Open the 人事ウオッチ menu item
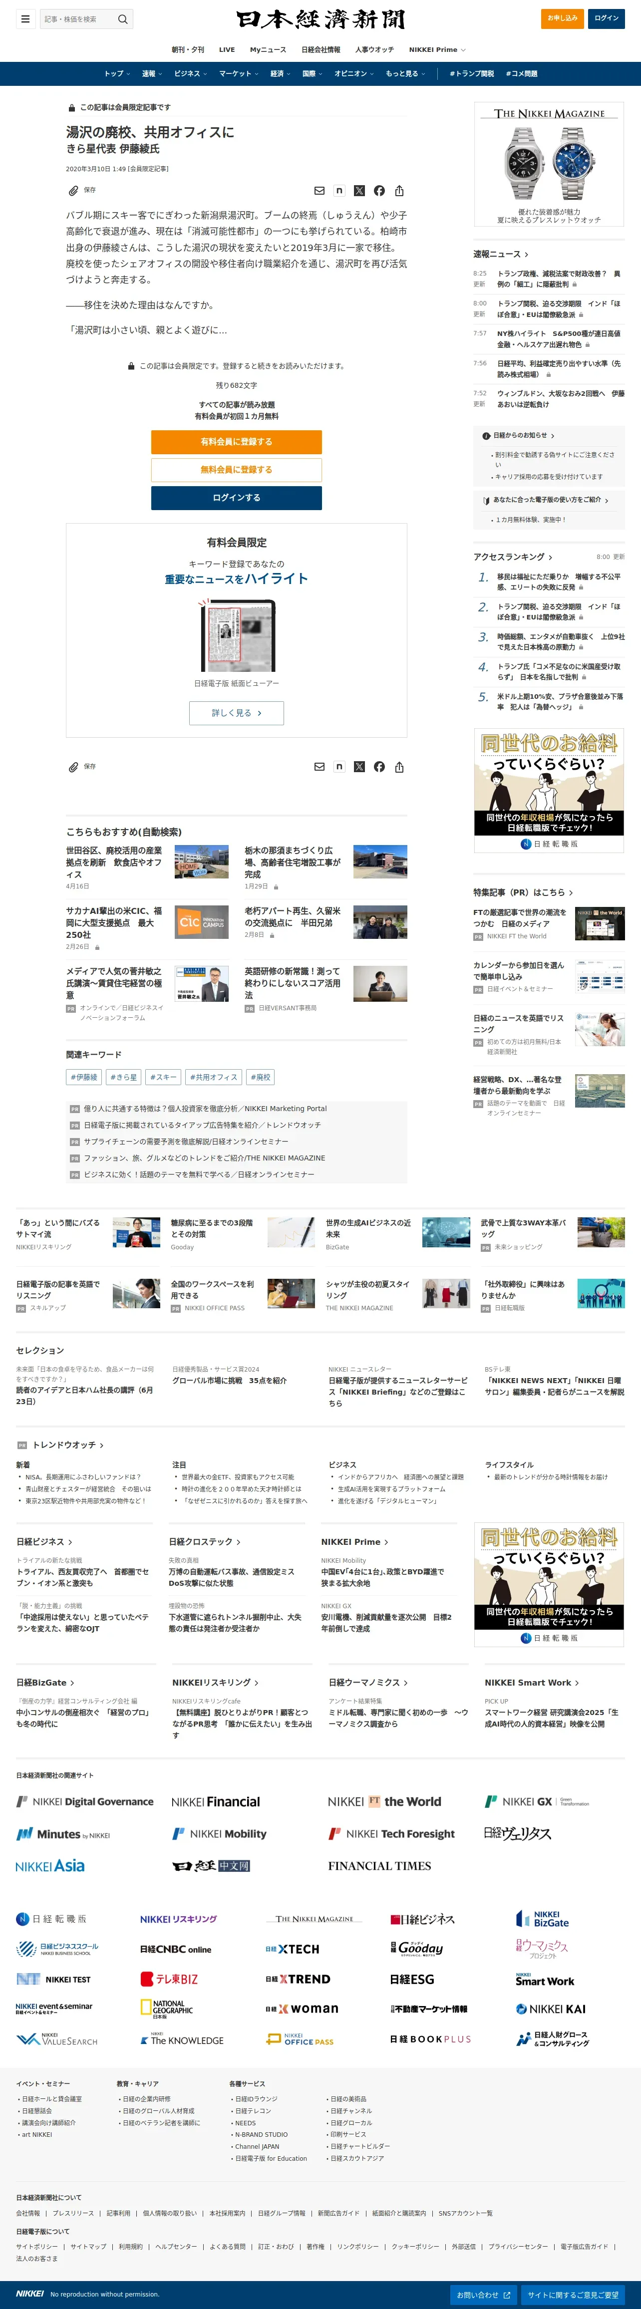Screen dimensions: 641x2309 pyautogui.click(x=375, y=49)
